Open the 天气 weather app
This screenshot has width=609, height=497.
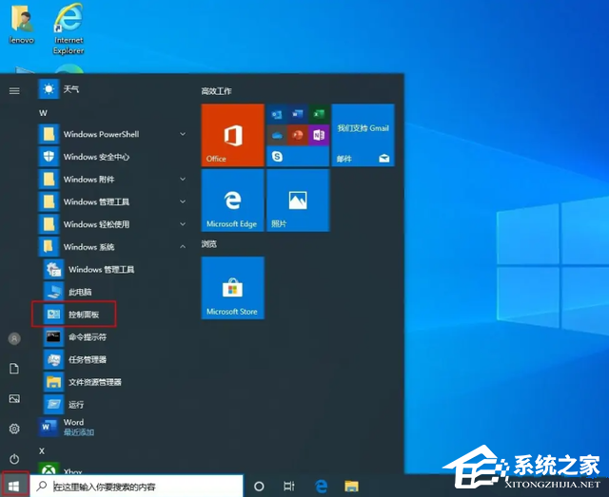pyautogui.click(x=112, y=89)
